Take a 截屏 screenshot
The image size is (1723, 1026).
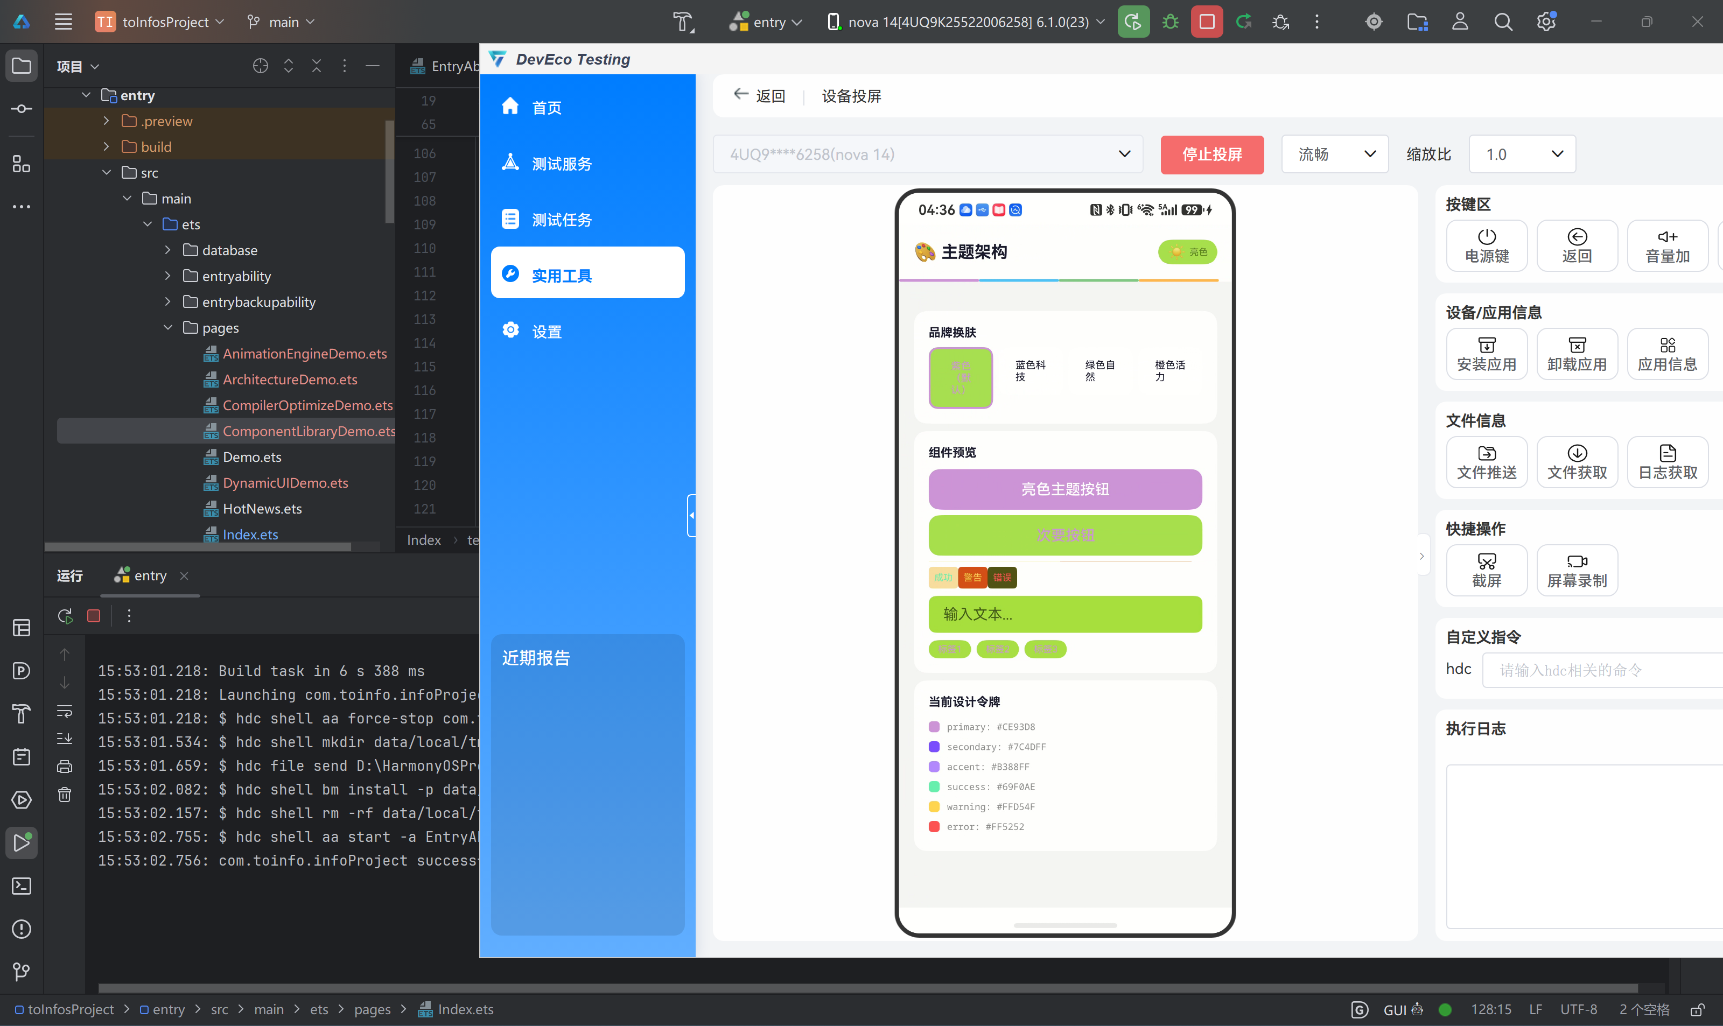tap(1487, 571)
